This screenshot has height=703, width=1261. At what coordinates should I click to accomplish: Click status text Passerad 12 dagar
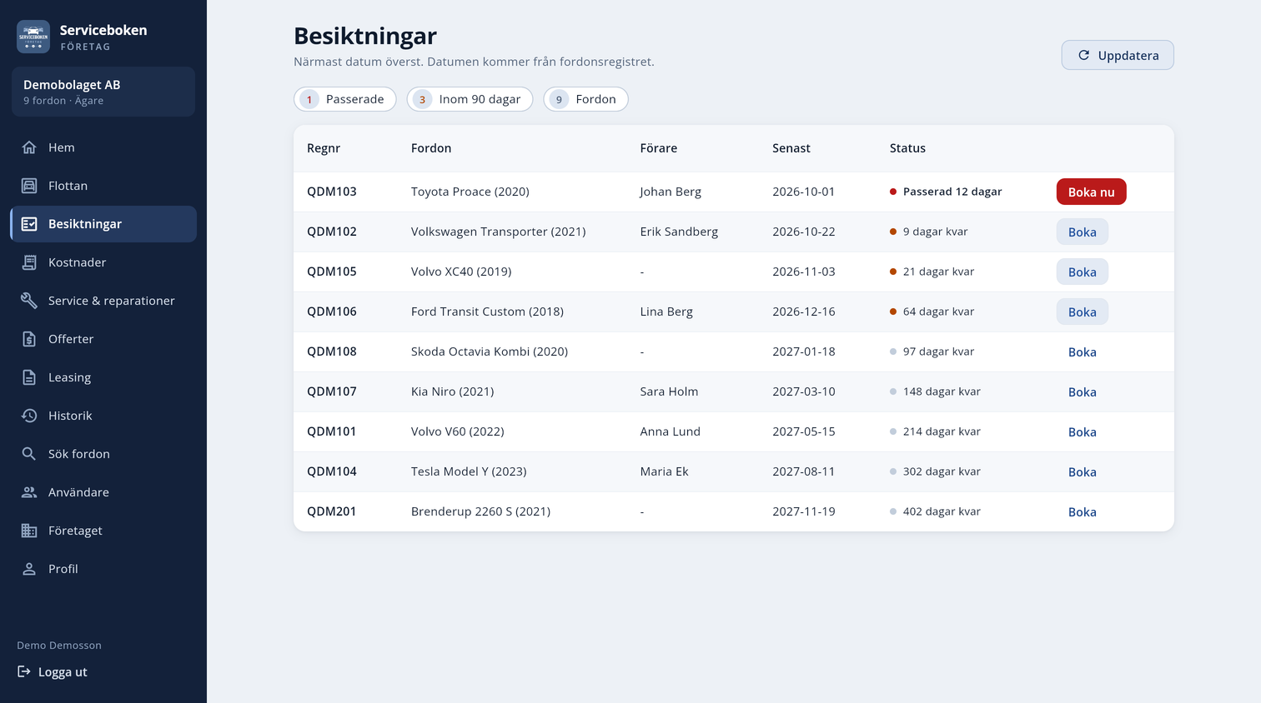(952, 192)
